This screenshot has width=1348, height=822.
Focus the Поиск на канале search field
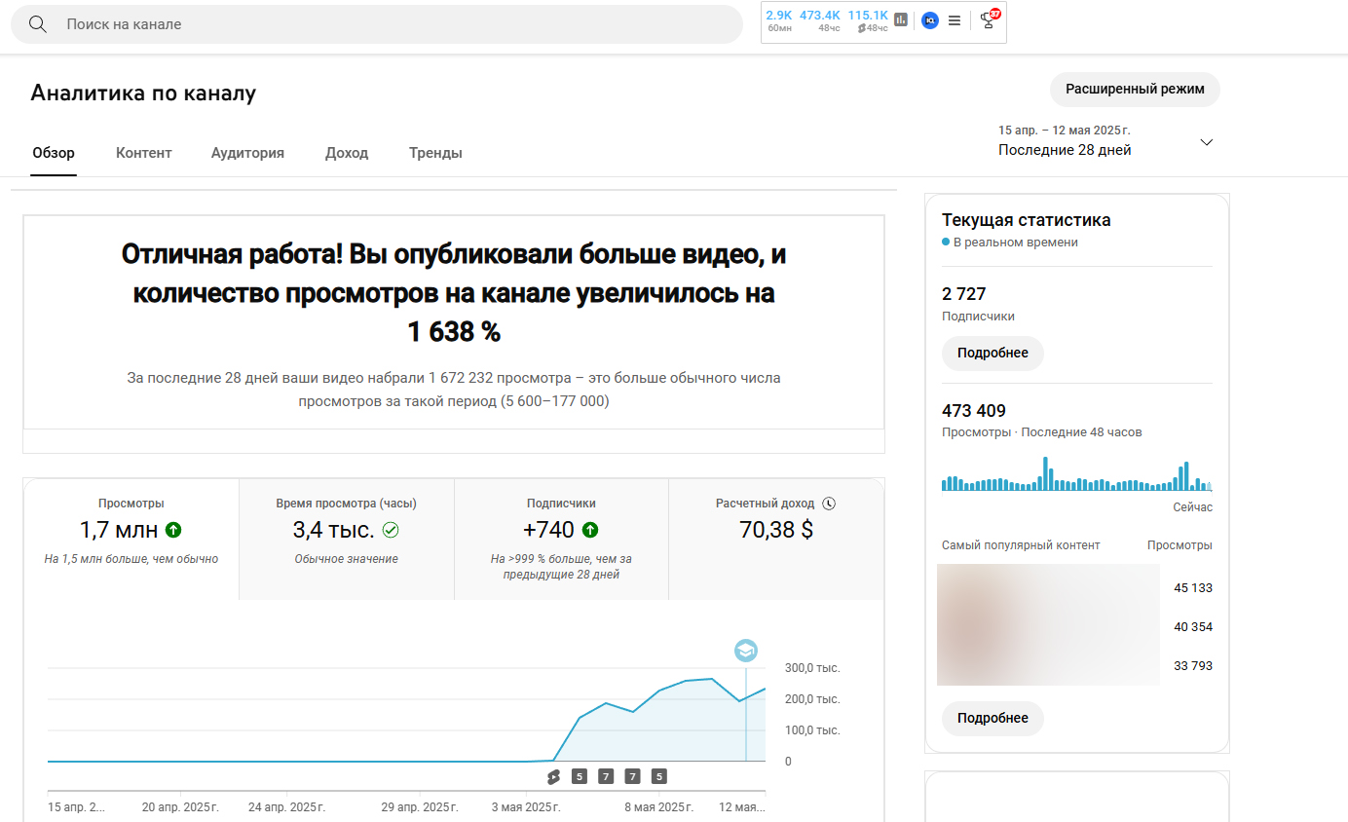(390, 24)
